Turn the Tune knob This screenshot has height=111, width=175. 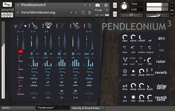point(124,7)
